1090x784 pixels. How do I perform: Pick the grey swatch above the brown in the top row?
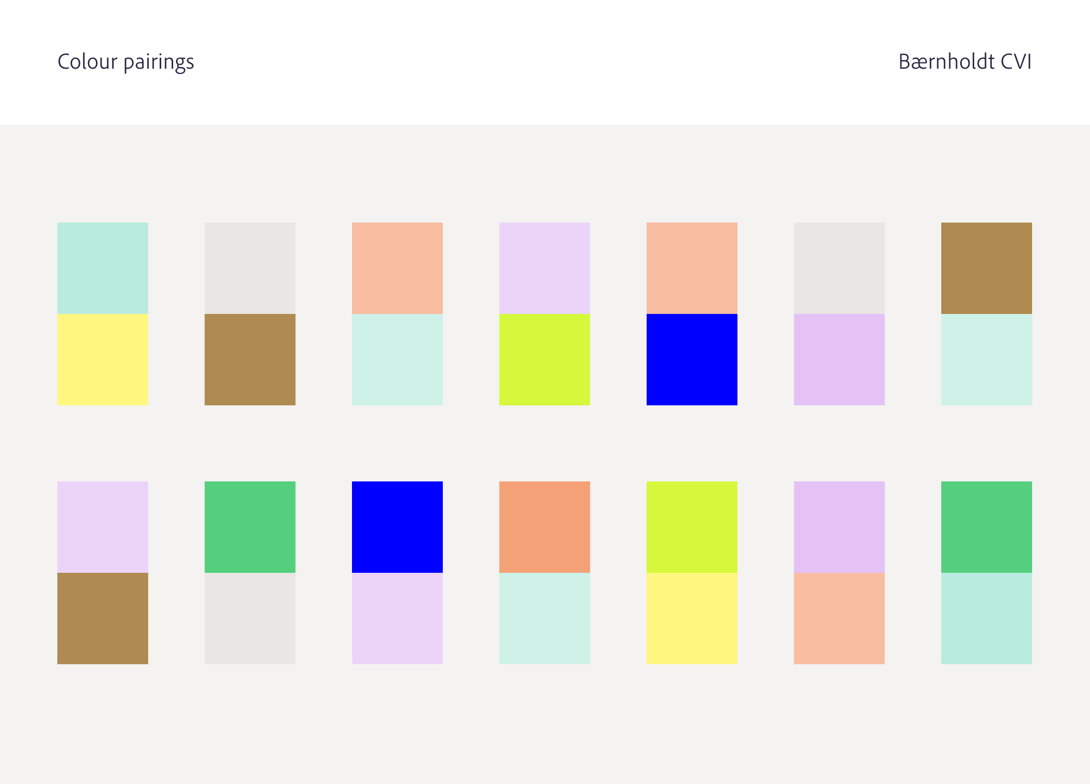pyautogui.click(x=250, y=268)
